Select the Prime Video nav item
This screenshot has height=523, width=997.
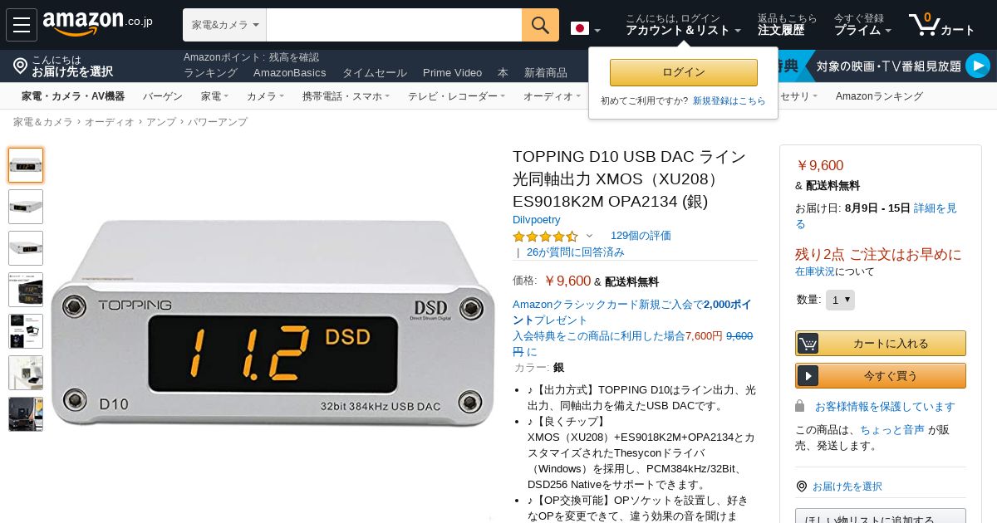pyautogui.click(x=452, y=73)
